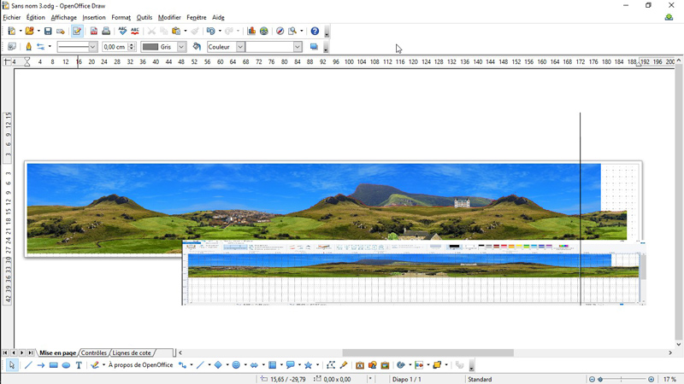Select the Ellipse drawing tool
The width and height of the screenshot is (684, 384).
click(66, 365)
